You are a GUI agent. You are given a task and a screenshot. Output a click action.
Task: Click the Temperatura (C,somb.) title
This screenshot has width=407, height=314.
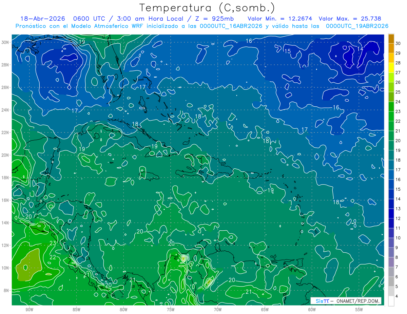pos(207,8)
